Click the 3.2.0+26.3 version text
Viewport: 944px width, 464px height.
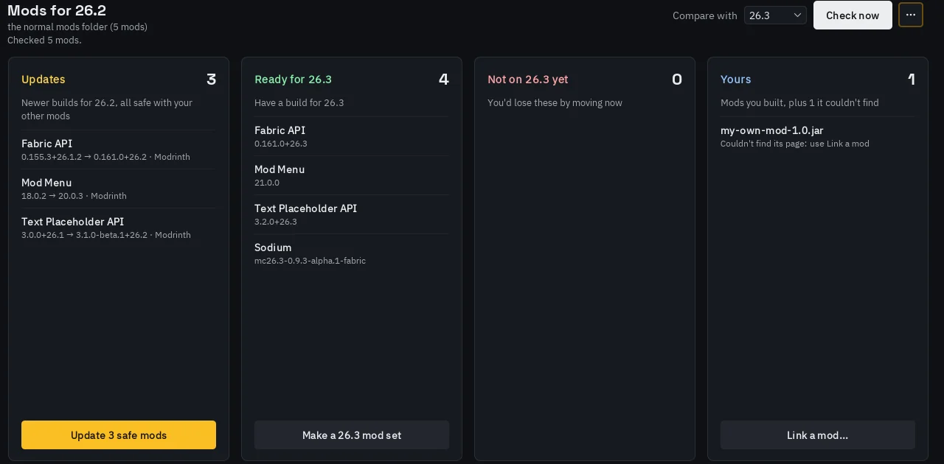pos(276,222)
